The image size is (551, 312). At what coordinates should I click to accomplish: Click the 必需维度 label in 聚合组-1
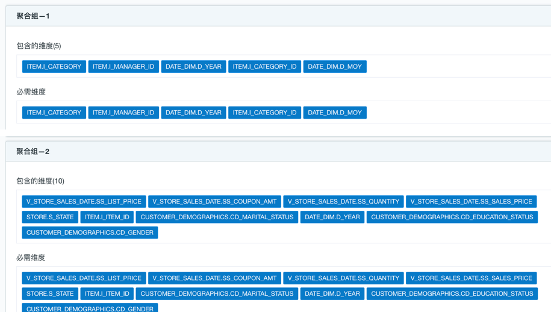point(31,92)
